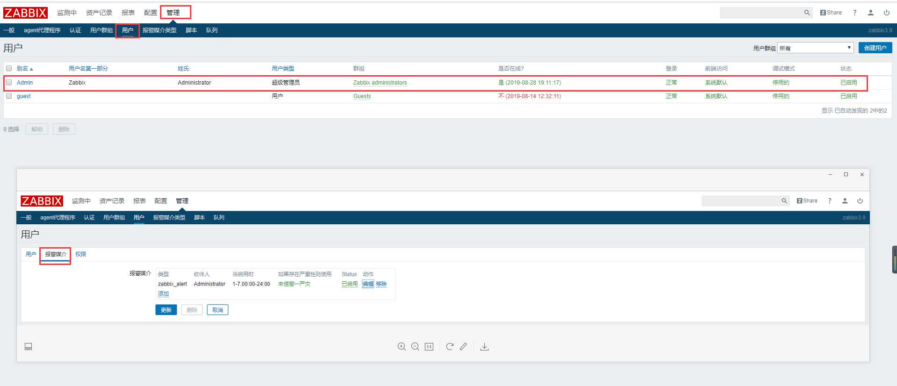Click 添加 to add a new media
The image size is (897, 386).
(163, 294)
